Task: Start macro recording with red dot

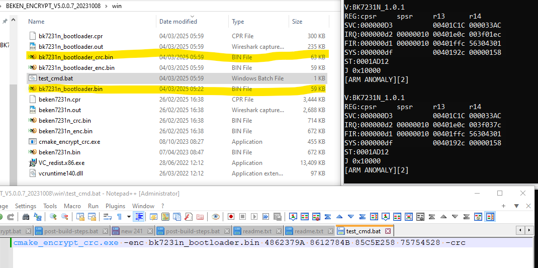Action: [231, 217]
